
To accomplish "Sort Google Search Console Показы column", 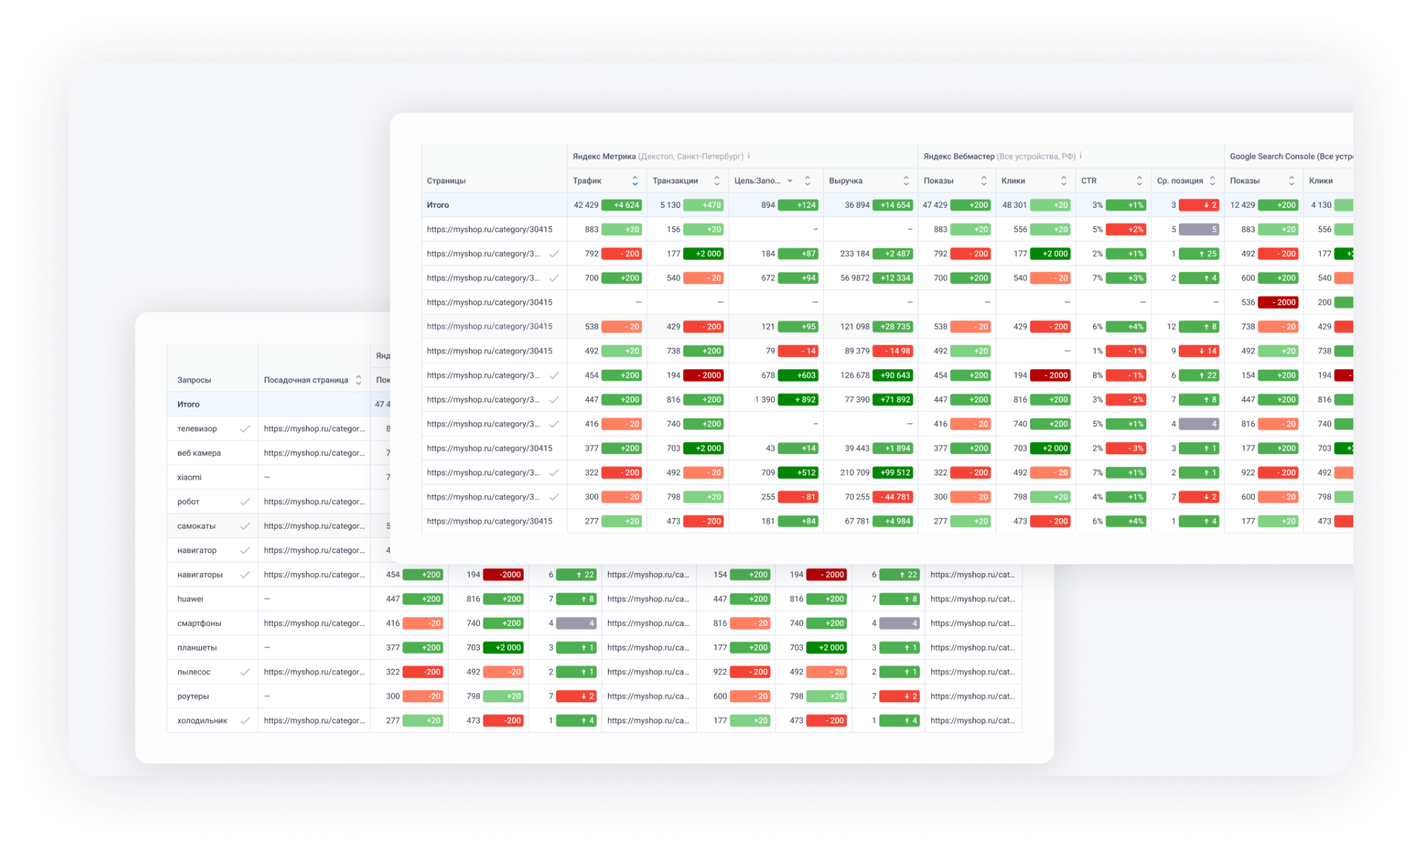I will [1291, 181].
